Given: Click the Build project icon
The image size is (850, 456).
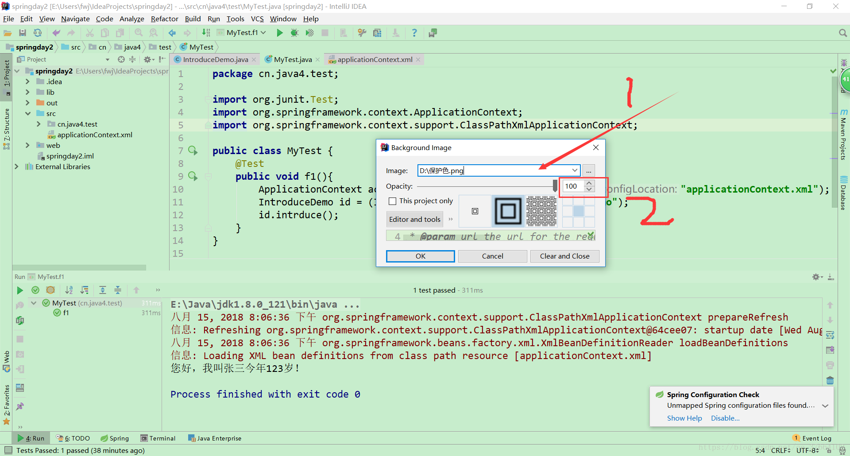Looking at the screenshot, I should 206,33.
